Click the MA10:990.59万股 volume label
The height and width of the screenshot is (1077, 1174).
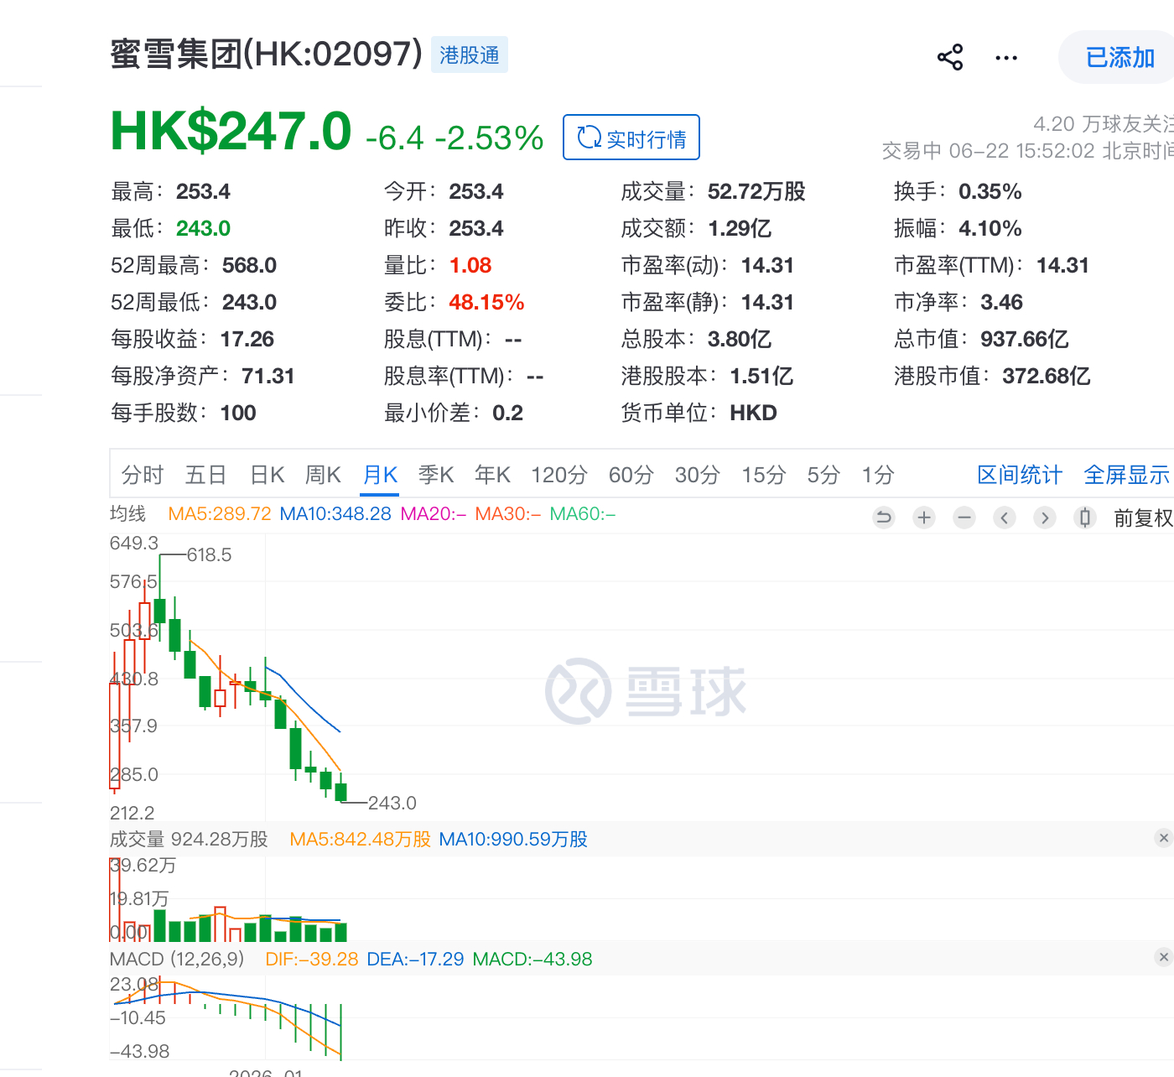[513, 839]
